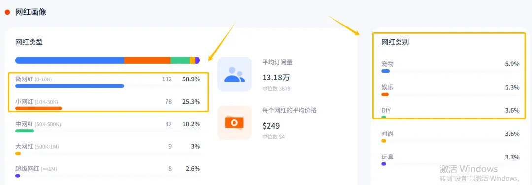Select the blue segment of stacked bar

(69, 60)
